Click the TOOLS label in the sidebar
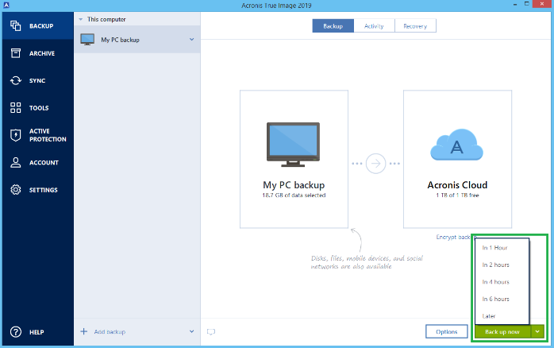This screenshot has height=348, width=554. coord(39,108)
